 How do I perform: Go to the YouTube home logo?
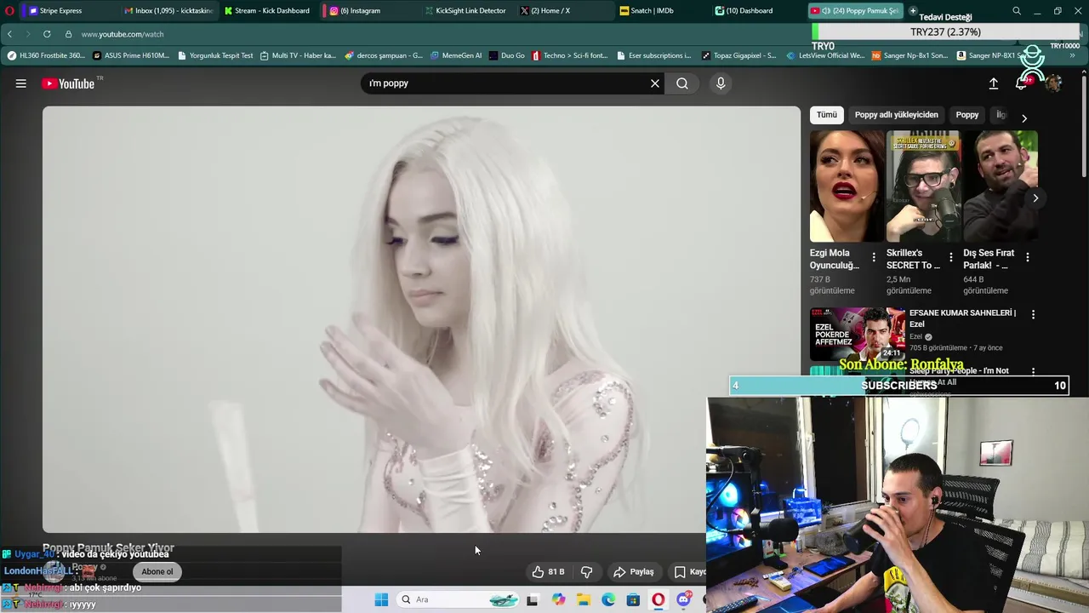point(68,83)
